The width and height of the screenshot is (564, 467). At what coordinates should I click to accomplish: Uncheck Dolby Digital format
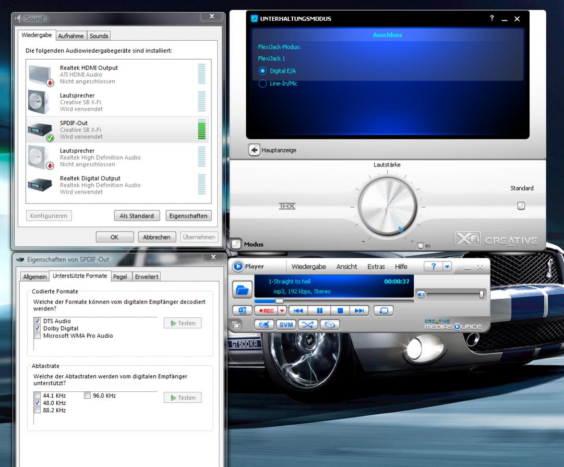[x=37, y=328]
